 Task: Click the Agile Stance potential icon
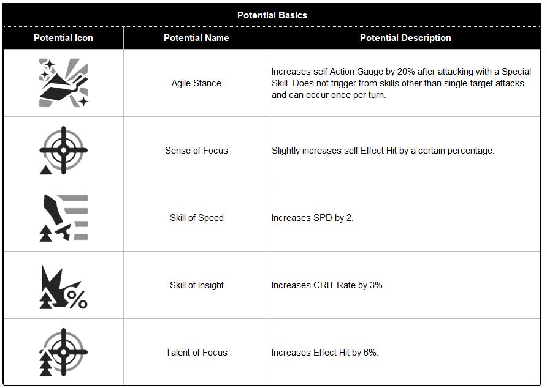[x=64, y=83]
